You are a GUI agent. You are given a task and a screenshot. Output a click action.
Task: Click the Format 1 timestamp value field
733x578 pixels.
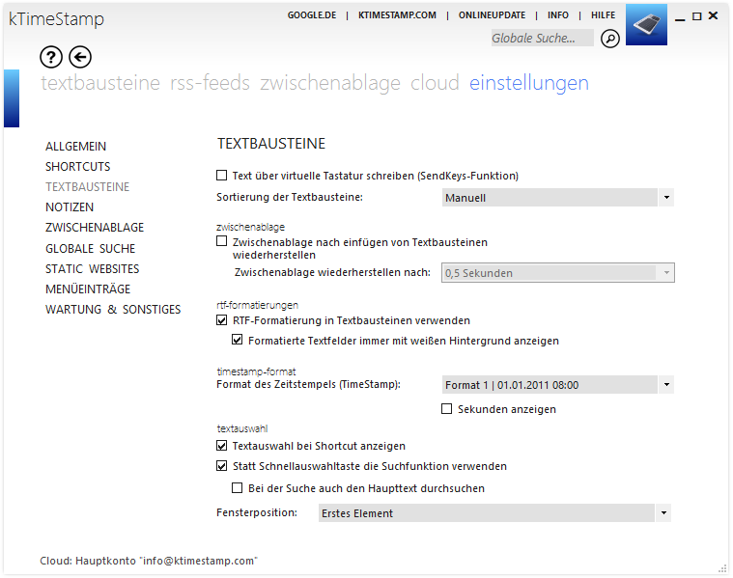pyautogui.click(x=550, y=385)
